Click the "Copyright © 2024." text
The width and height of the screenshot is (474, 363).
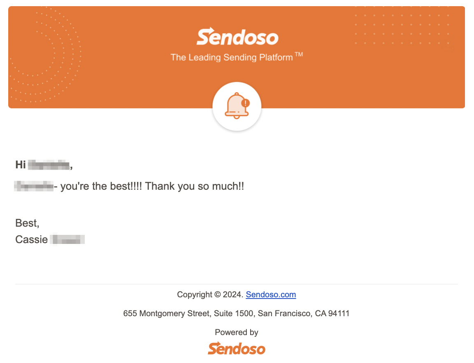tap(210, 294)
